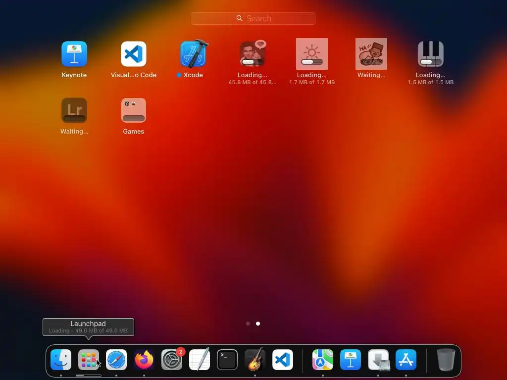The image size is (507, 380).
Task: Click the 'Visual...o Code' label
Action: pos(134,75)
